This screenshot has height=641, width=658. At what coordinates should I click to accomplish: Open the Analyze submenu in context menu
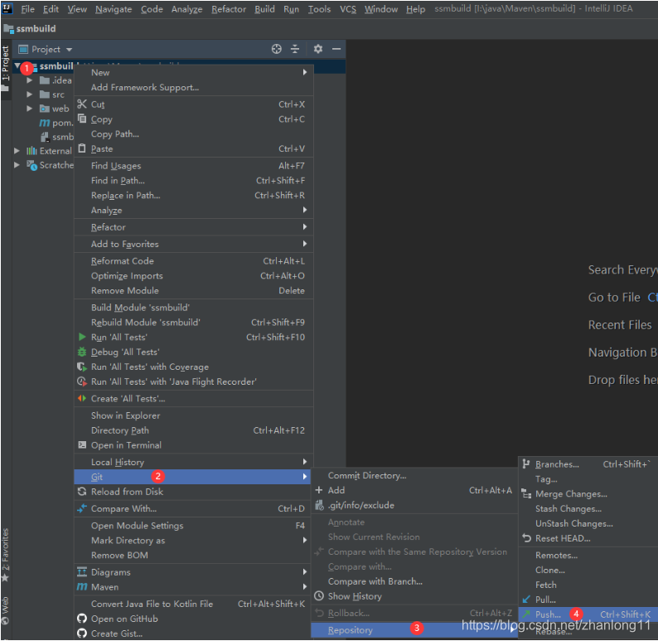pos(194,210)
